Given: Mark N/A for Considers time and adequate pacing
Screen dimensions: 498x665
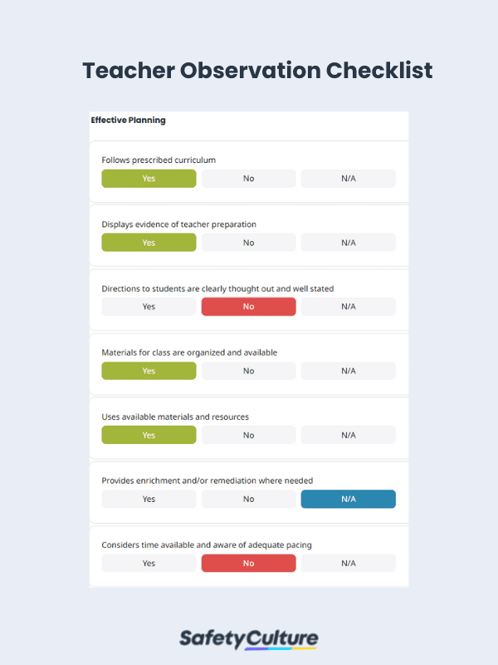Looking at the screenshot, I should [348, 563].
